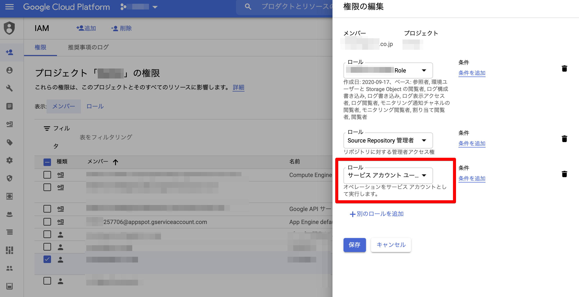
Task: Open the groups people sidebar icon
Action: pyautogui.click(x=9, y=268)
